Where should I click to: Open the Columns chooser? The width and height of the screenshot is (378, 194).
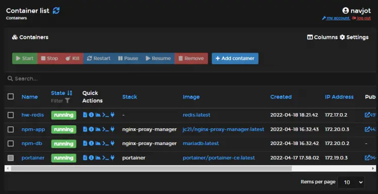coord(323,37)
